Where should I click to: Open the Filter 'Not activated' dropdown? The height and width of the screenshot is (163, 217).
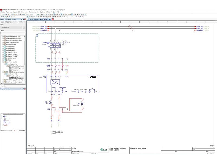tap(11, 27)
